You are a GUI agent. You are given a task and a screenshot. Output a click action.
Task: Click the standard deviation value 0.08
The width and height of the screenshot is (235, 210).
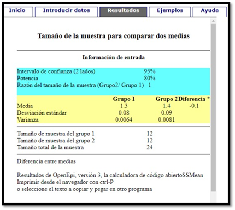(x=124, y=113)
